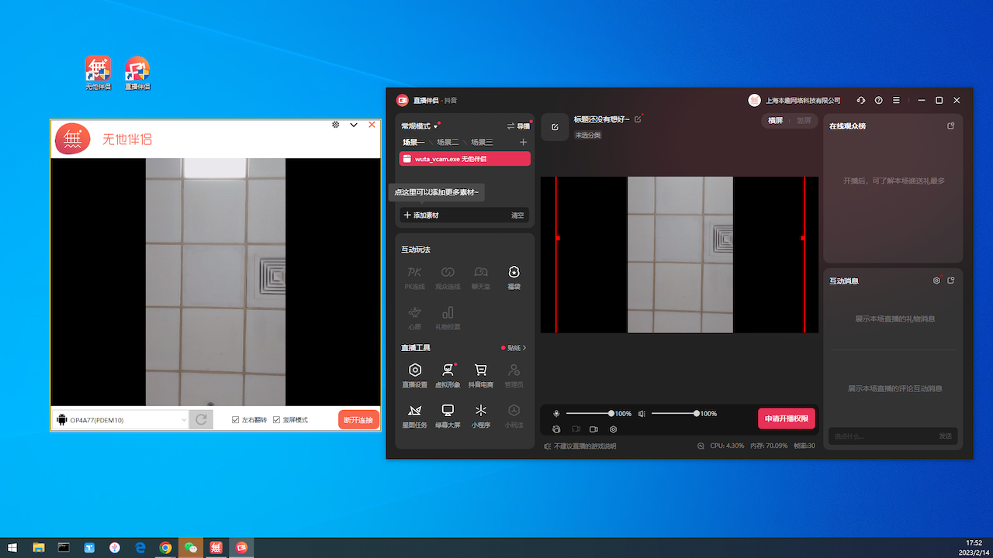993x558 pixels.
Task: Open Chrome from taskbar
Action: coord(165,547)
